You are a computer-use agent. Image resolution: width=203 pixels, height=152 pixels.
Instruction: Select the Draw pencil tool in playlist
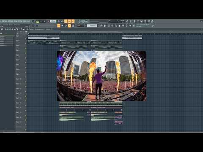point(5,29)
